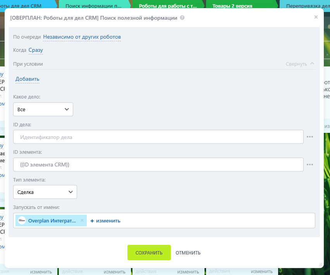Switch to the Товары 2 версия stage tab
The height and width of the screenshot is (275, 330).
[x=232, y=6]
